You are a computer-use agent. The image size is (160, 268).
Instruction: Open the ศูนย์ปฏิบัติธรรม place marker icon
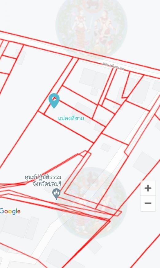[56, 194]
